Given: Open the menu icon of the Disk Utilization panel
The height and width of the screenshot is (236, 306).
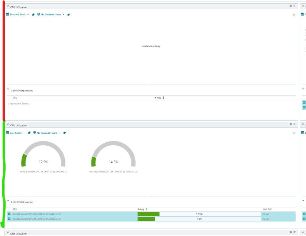Looking at the screenshot, I should (295, 232).
